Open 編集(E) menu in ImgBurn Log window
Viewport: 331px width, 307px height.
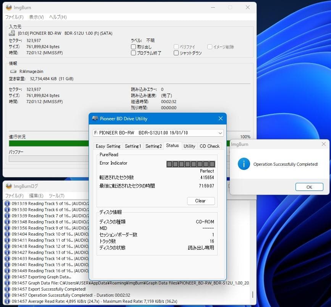pyautogui.click(x=36, y=196)
